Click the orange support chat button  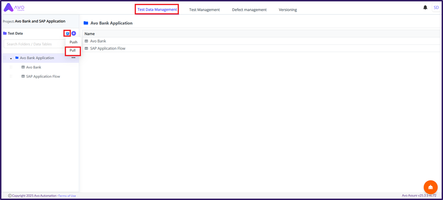(430, 187)
